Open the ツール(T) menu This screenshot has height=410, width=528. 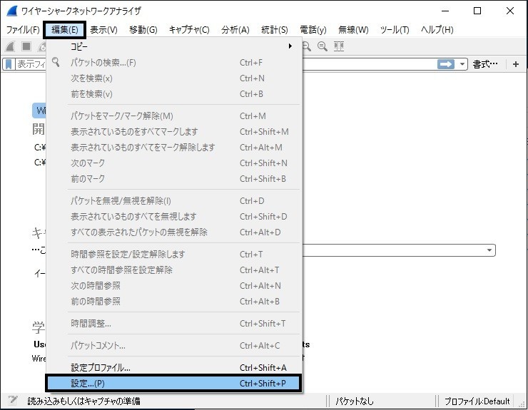(395, 30)
